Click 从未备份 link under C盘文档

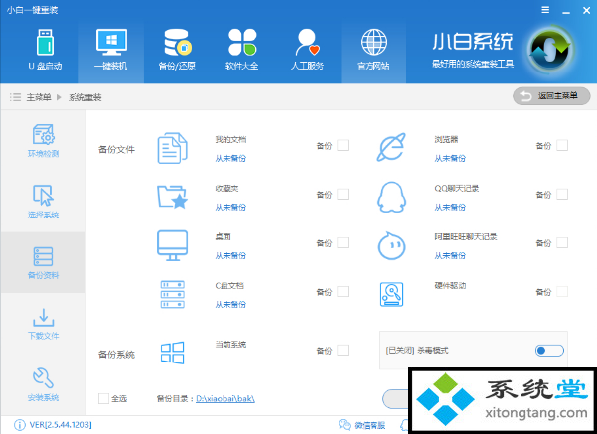pos(230,305)
